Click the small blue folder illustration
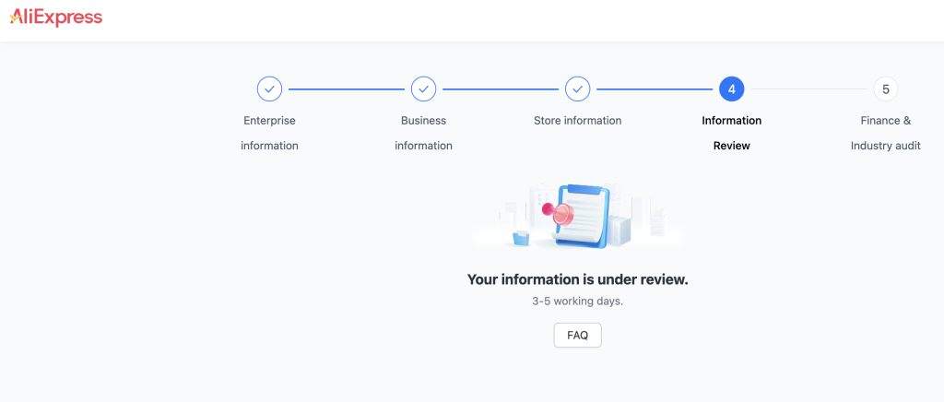This screenshot has height=402, width=944. (521, 238)
